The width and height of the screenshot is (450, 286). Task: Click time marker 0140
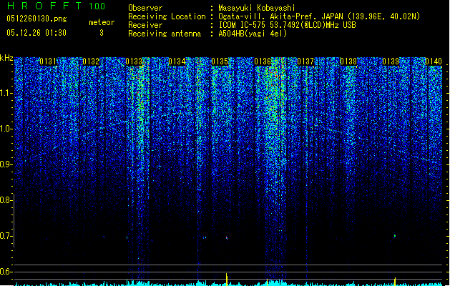pyautogui.click(x=434, y=61)
